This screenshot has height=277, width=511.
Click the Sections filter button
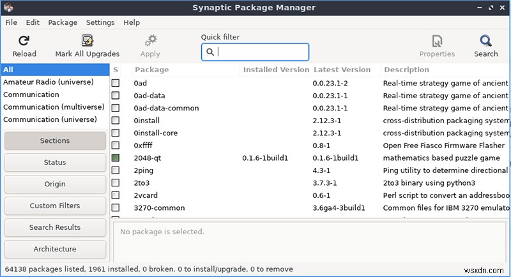tap(55, 140)
